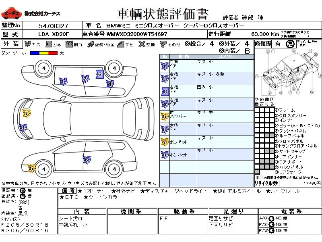Click the 外装 section header
Viewport: 322px width, 242px height.
(12, 44)
